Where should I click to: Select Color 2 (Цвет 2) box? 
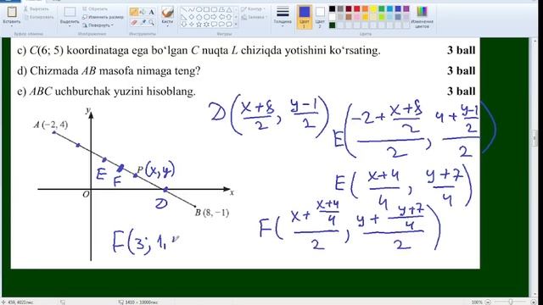pyautogui.click(x=320, y=17)
